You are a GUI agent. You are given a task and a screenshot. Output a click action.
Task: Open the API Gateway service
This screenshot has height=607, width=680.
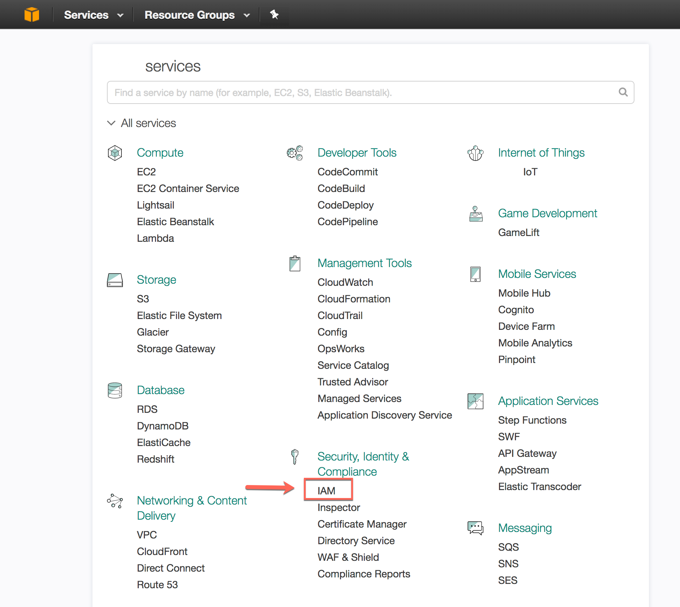tap(527, 453)
